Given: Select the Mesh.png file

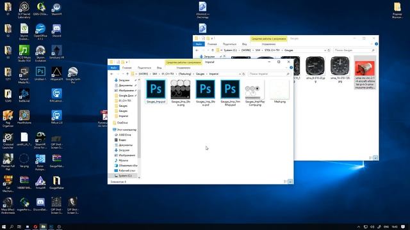Looking at the screenshot, I should pyautogui.click(x=280, y=91).
